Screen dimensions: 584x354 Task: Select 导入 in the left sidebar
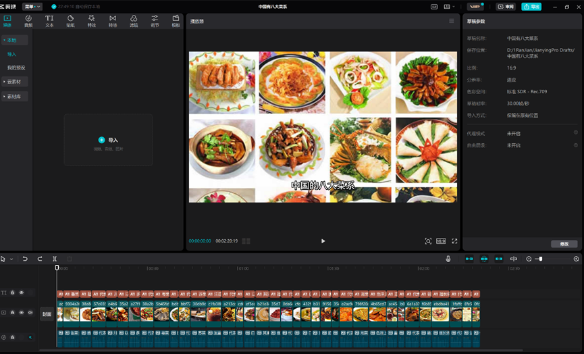[12, 55]
